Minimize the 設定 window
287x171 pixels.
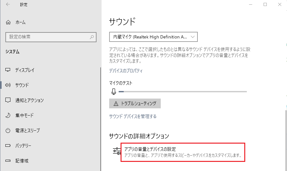251,4
